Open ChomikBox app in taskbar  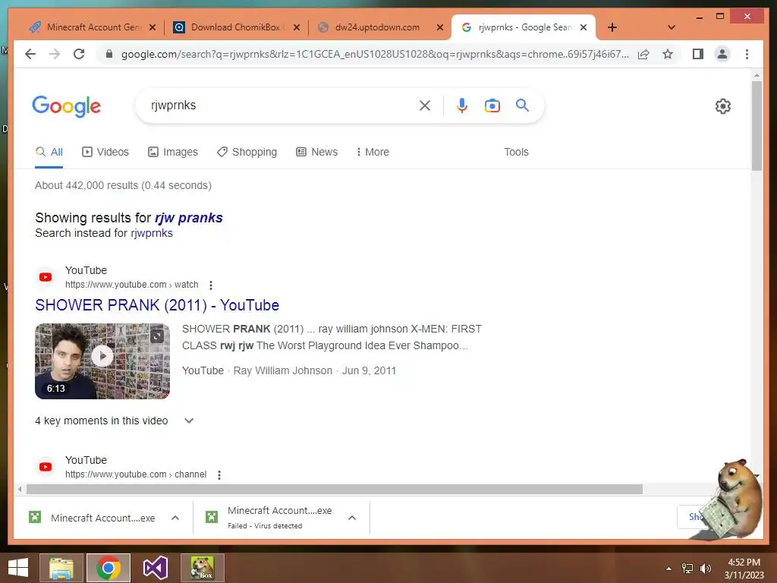click(x=202, y=568)
